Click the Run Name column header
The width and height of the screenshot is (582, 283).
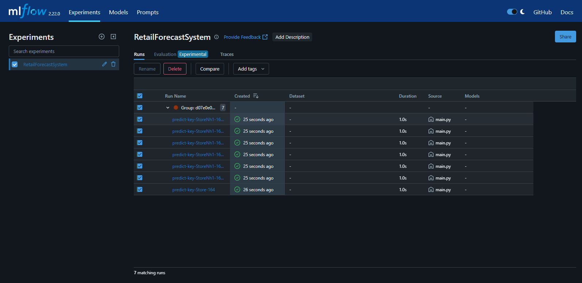[x=175, y=96]
